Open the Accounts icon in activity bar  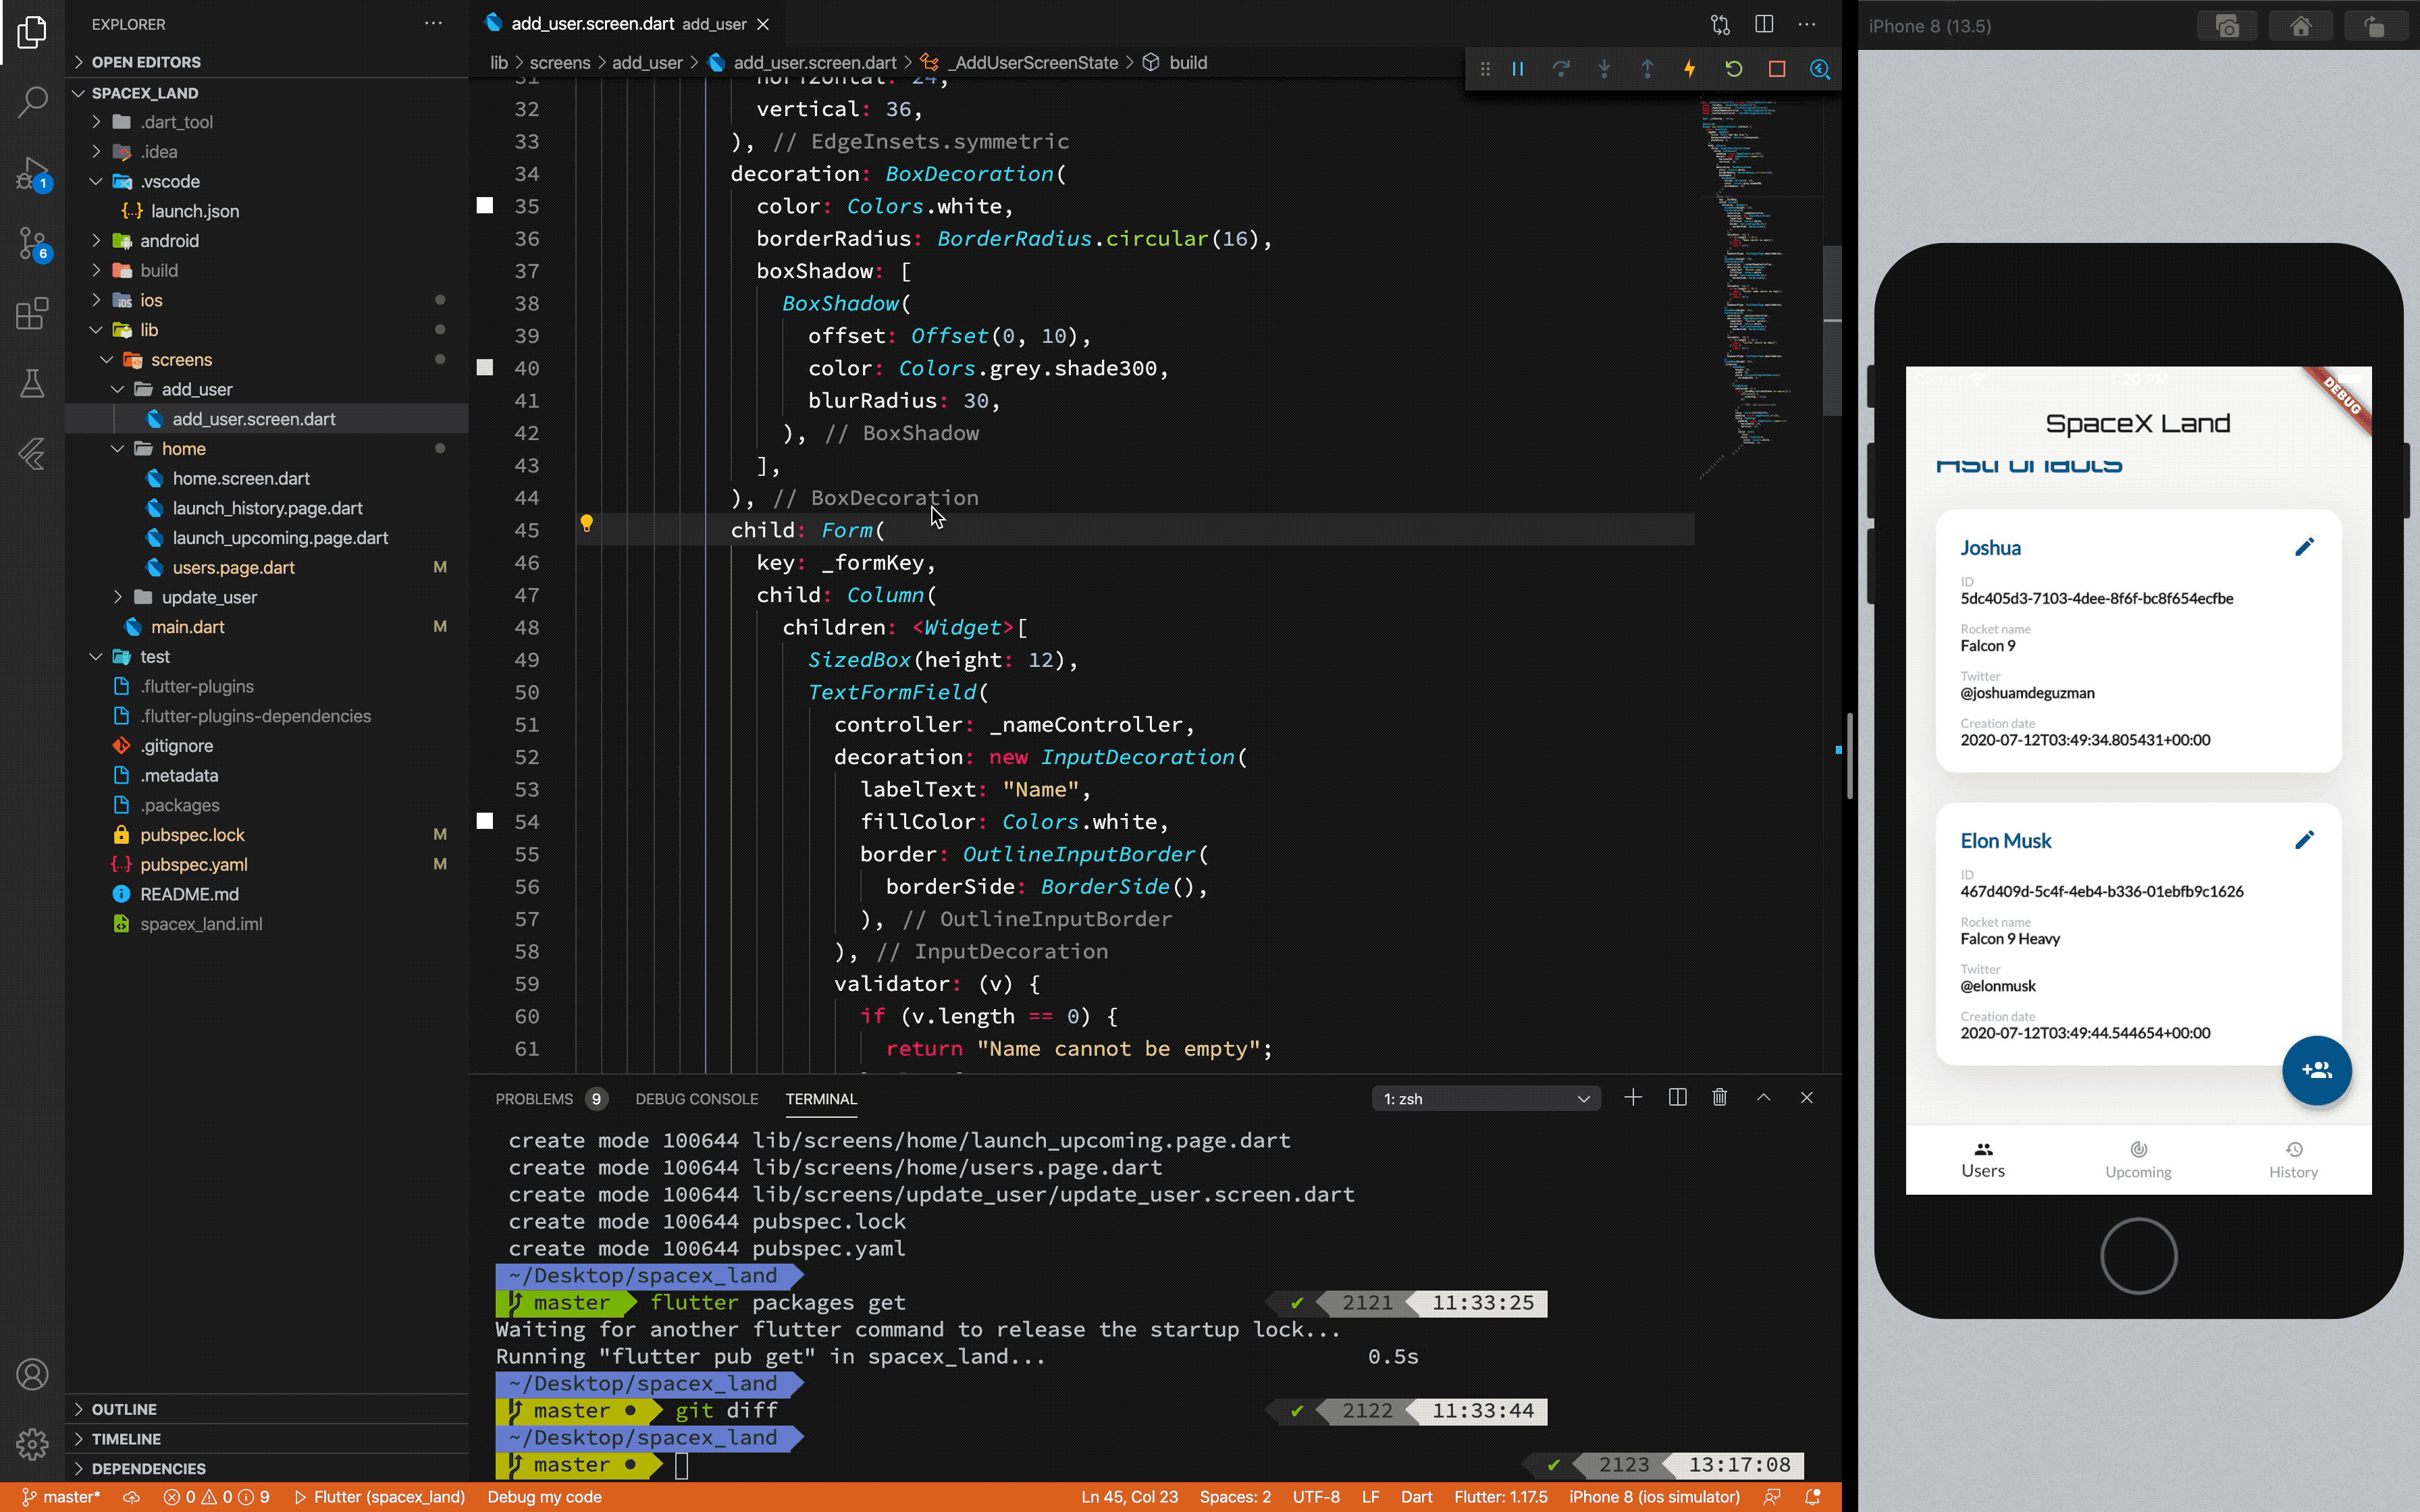32,1375
